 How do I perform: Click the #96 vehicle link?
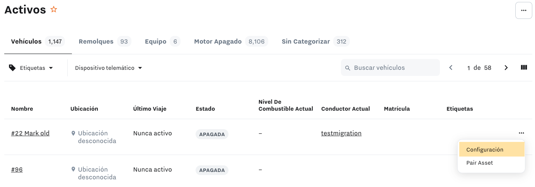17,170
